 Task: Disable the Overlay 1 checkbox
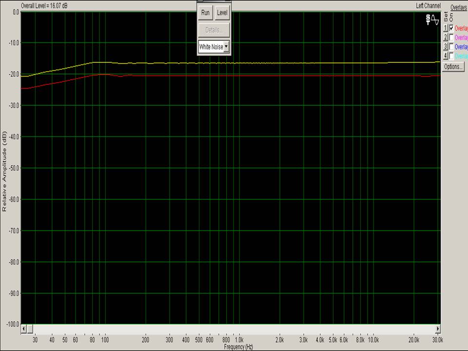click(x=451, y=28)
